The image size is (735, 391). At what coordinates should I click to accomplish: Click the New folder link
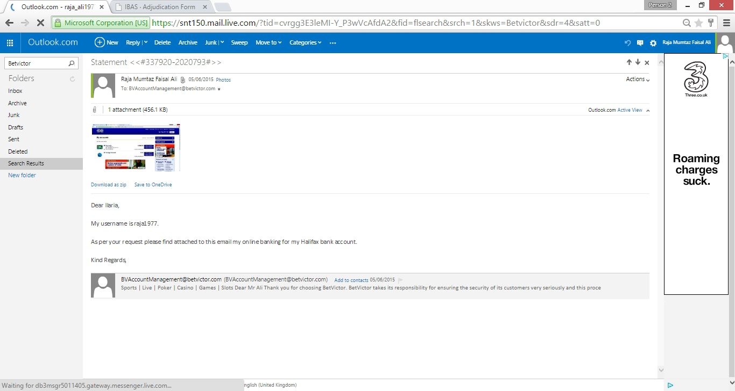[x=22, y=176]
